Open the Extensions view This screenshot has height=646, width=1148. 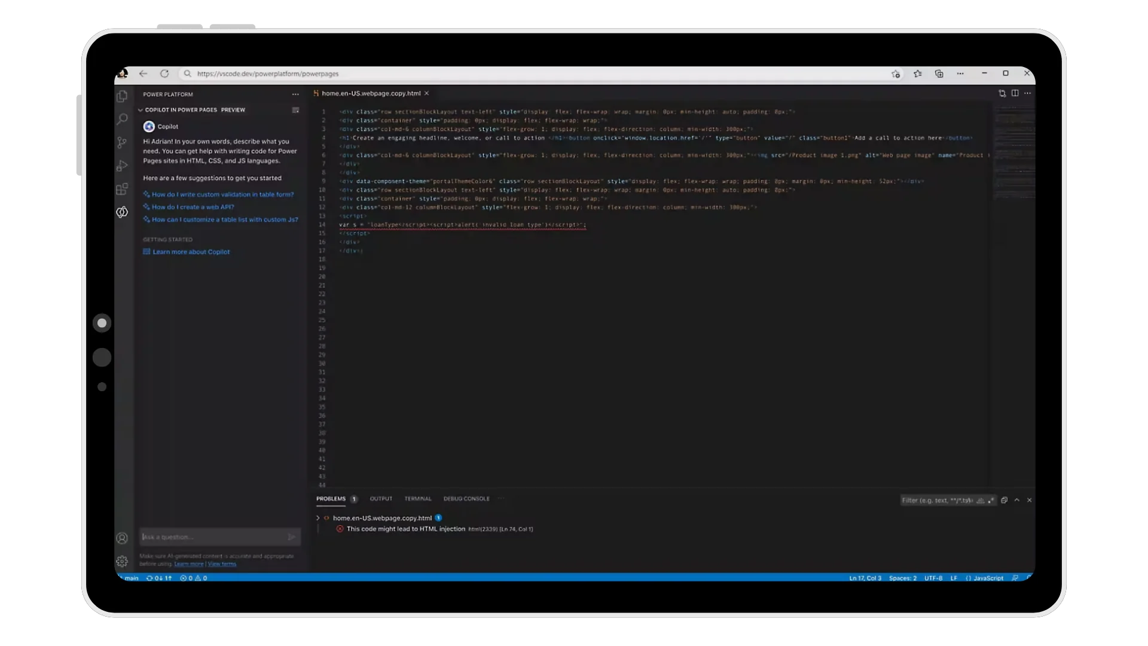click(122, 189)
